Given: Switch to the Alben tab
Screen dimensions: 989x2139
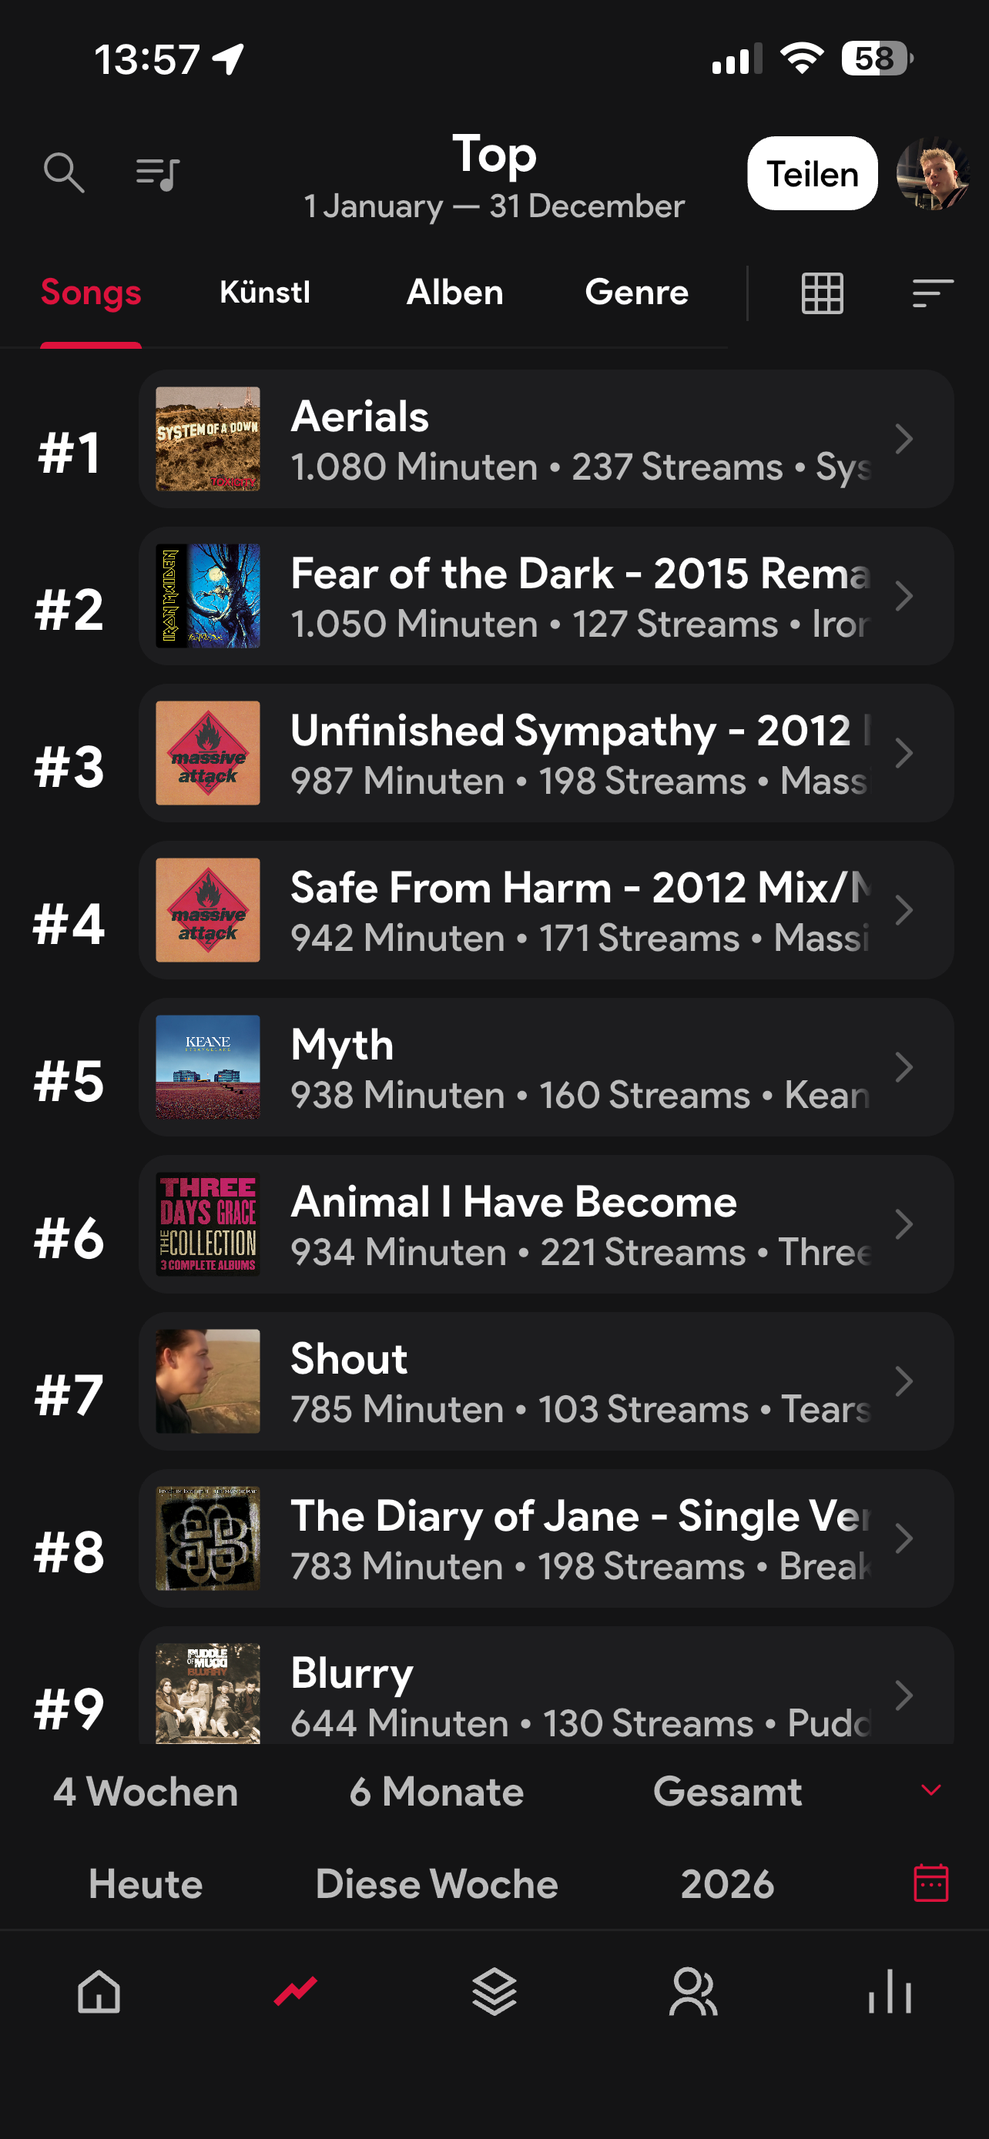Looking at the screenshot, I should (x=454, y=293).
